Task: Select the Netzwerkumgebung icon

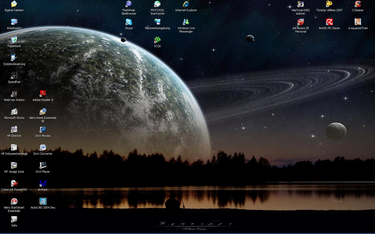Action: (157, 22)
